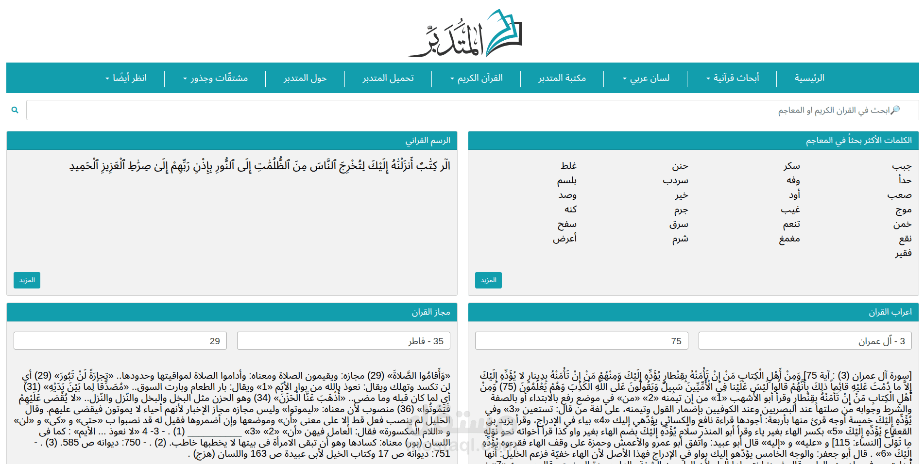Screen dimensions: 924x464
Task: Click the word سرق in the searched list
Action: tap(679, 224)
